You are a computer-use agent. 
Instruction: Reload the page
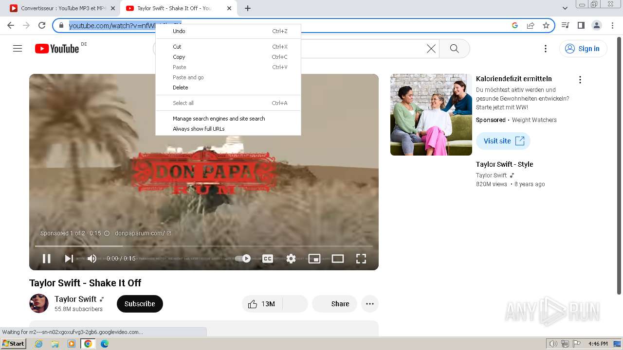click(x=42, y=25)
